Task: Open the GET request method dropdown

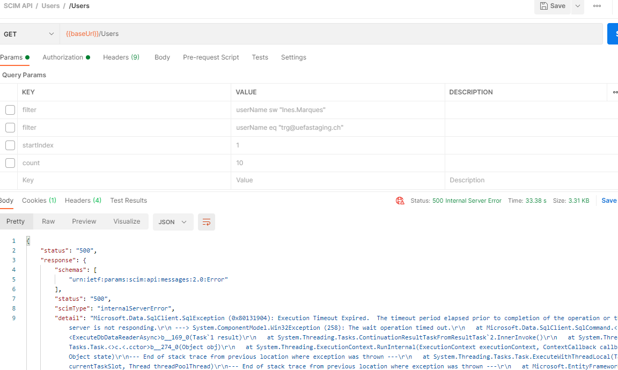Action: click(x=30, y=33)
